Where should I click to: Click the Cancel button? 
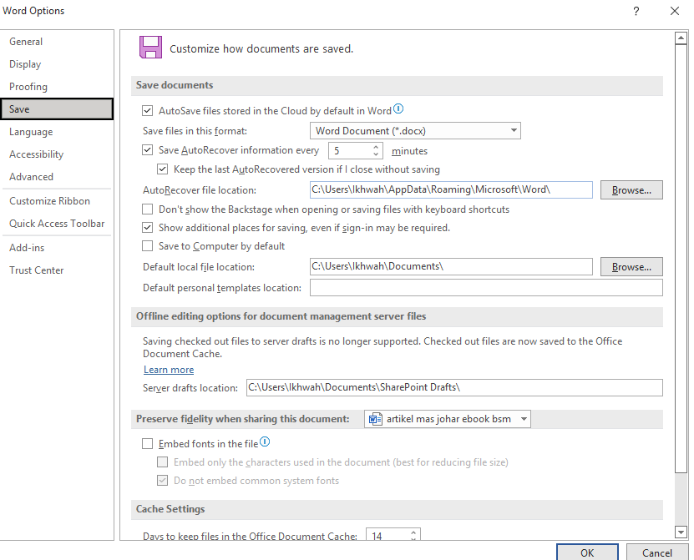[656, 552]
